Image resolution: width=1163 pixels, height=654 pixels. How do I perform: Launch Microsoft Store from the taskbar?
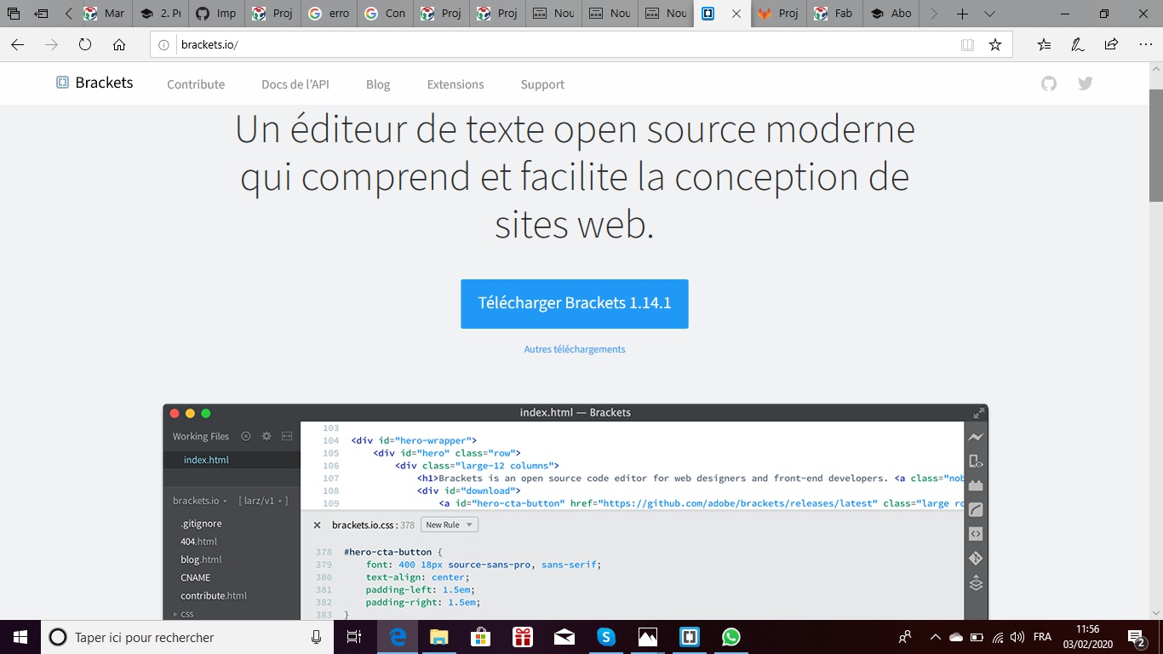[481, 637]
